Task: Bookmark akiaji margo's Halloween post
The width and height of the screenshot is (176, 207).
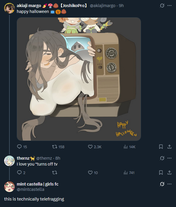Action: [x=161, y=147]
